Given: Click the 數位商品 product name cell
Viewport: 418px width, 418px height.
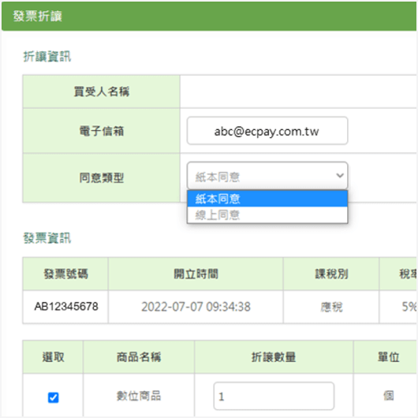Looking at the screenshot, I should (x=139, y=396).
